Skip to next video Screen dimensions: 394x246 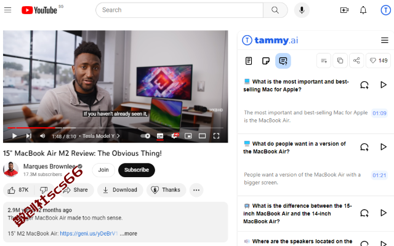(x=29, y=136)
